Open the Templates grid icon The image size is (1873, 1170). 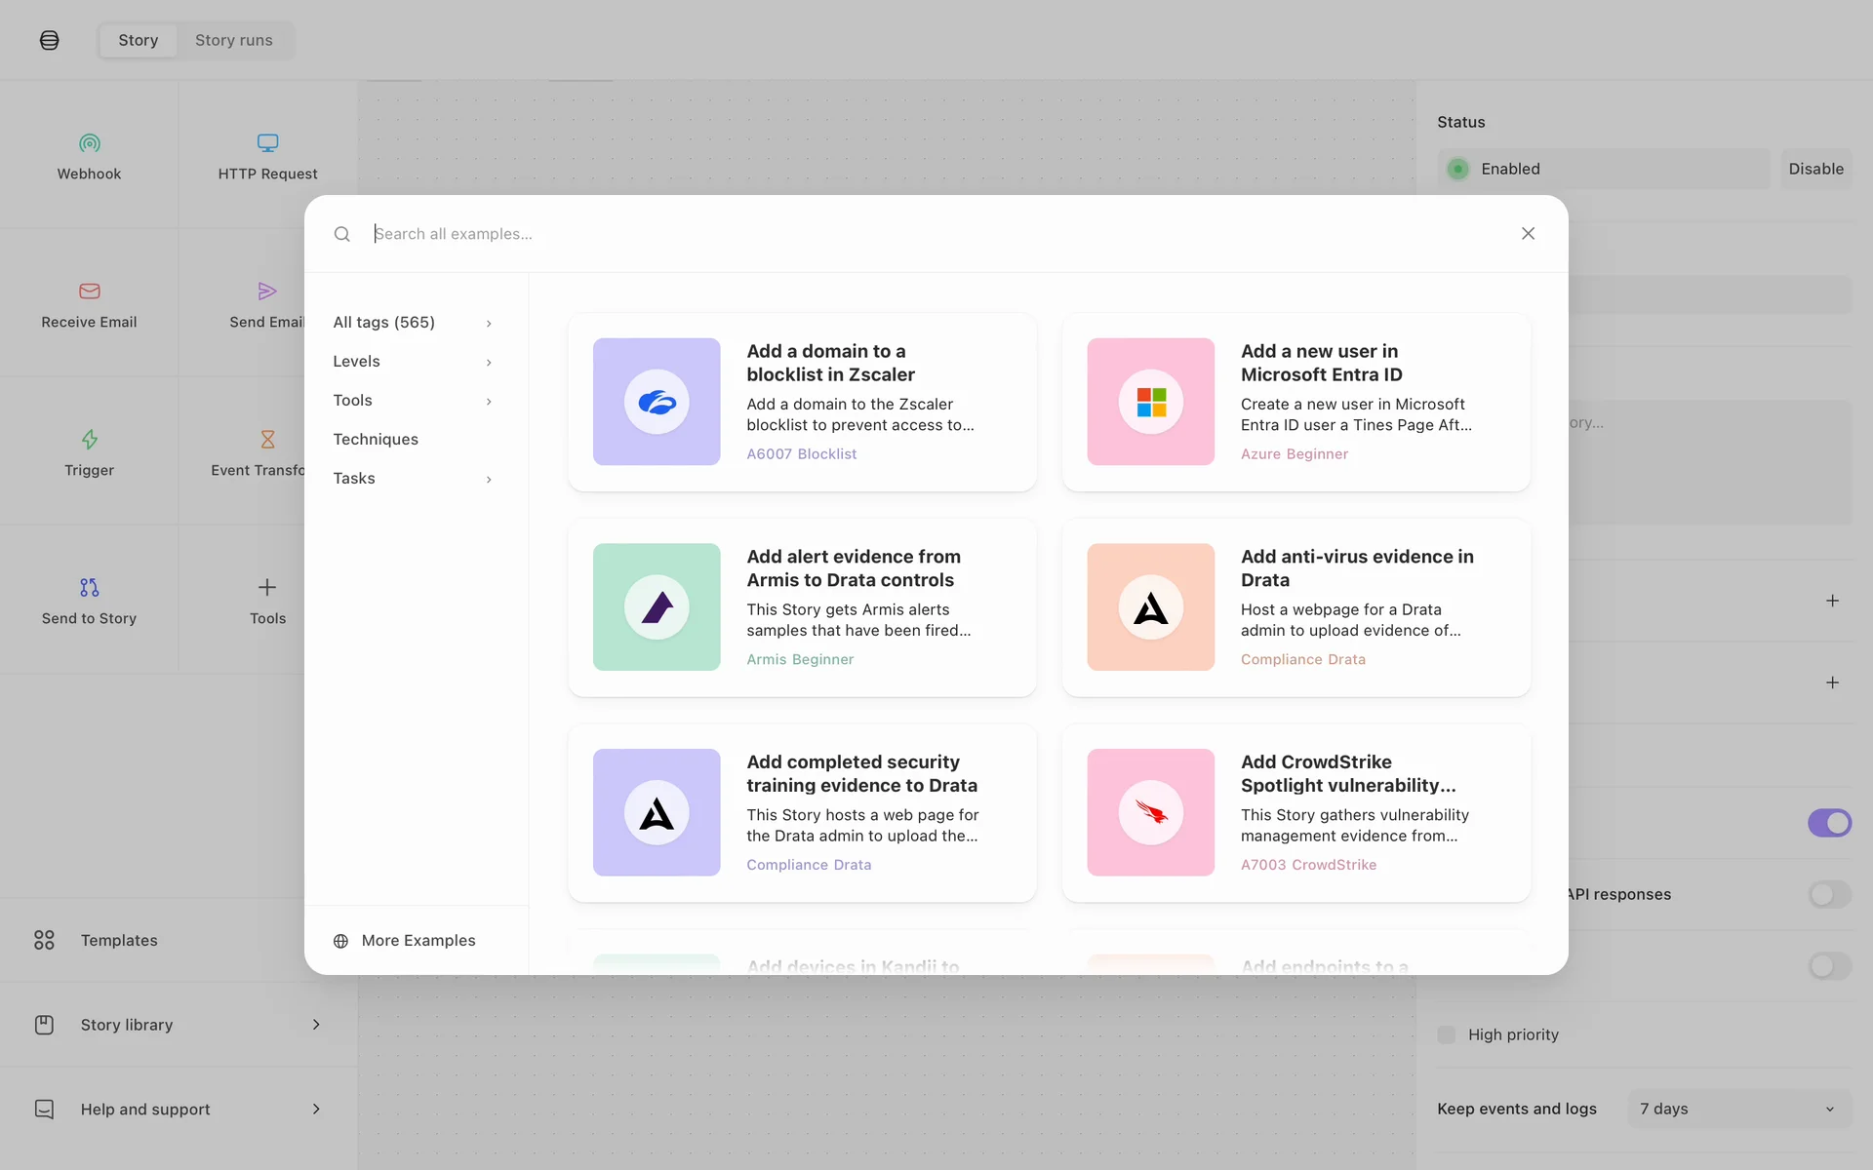point(44,940)
